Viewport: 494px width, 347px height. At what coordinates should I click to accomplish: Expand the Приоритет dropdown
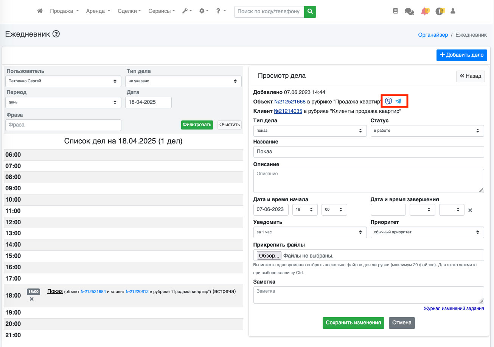point(427,232)
